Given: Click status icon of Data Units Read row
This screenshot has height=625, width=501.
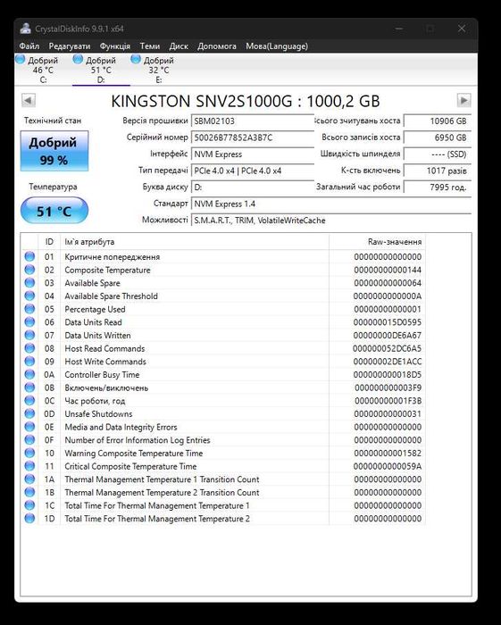Looking at the screenshot, I should pos(29,321).
